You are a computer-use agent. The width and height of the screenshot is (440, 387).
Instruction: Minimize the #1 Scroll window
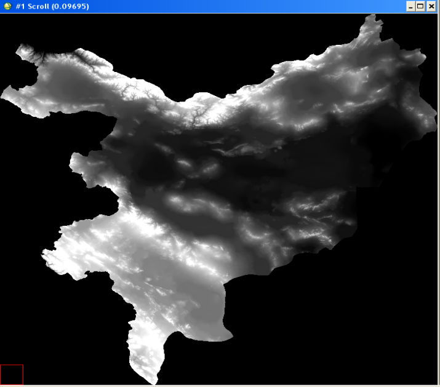[410, 6]
